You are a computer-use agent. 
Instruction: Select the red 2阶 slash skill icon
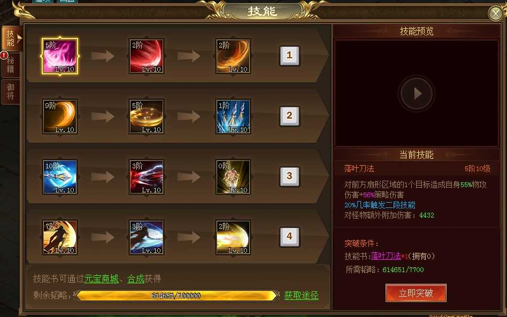click(x=147, y=56)
